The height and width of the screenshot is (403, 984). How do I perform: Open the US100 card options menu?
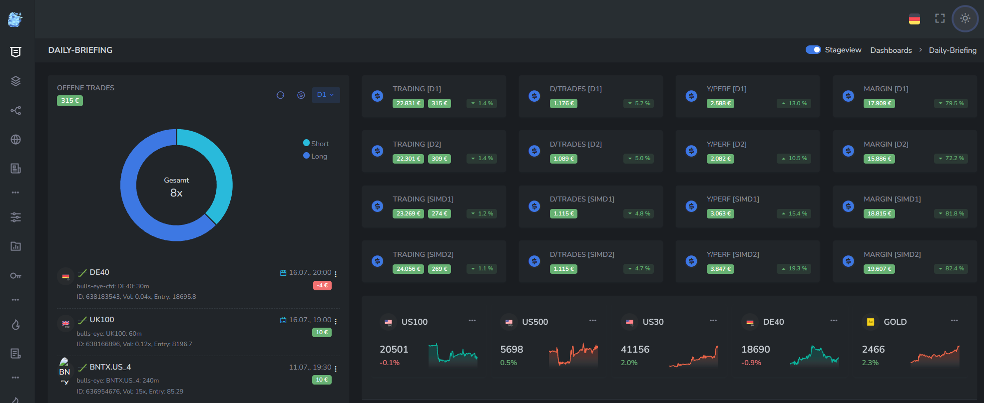[472, 321]
